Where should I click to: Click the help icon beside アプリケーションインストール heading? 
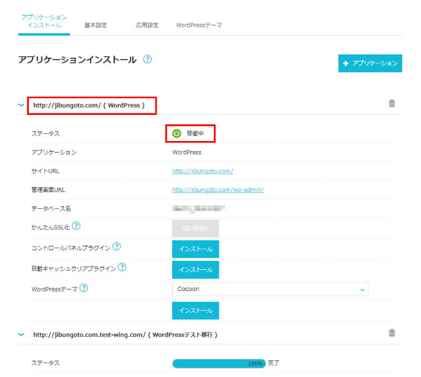click(147, 59)
